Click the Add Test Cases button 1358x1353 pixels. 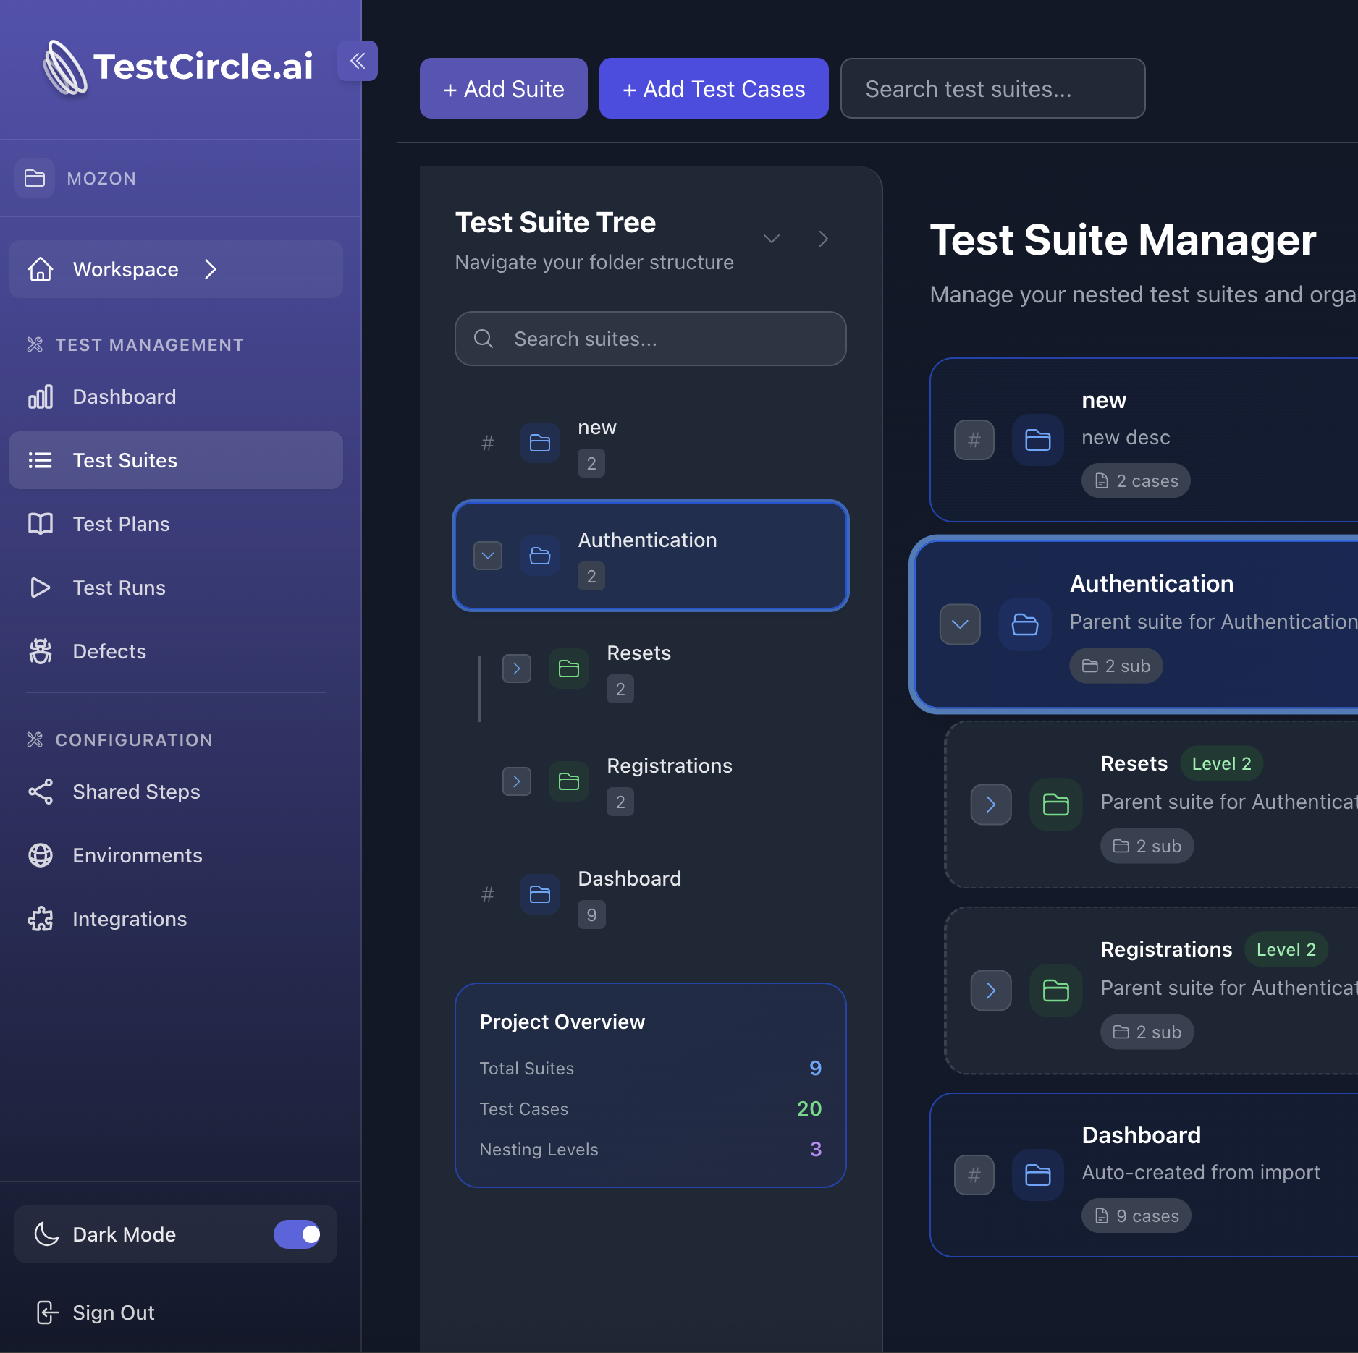(x=713, y=88)
